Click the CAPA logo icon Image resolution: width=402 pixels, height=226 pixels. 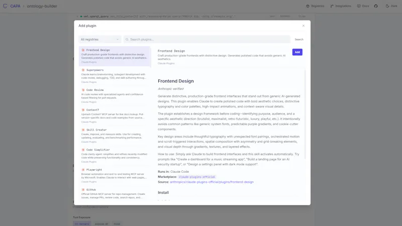[5, 6]
